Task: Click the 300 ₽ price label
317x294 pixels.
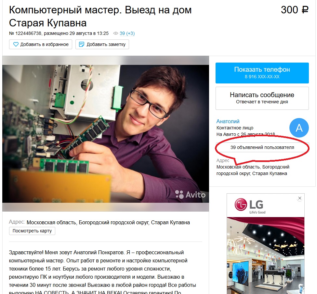Action: click(295, 10)
